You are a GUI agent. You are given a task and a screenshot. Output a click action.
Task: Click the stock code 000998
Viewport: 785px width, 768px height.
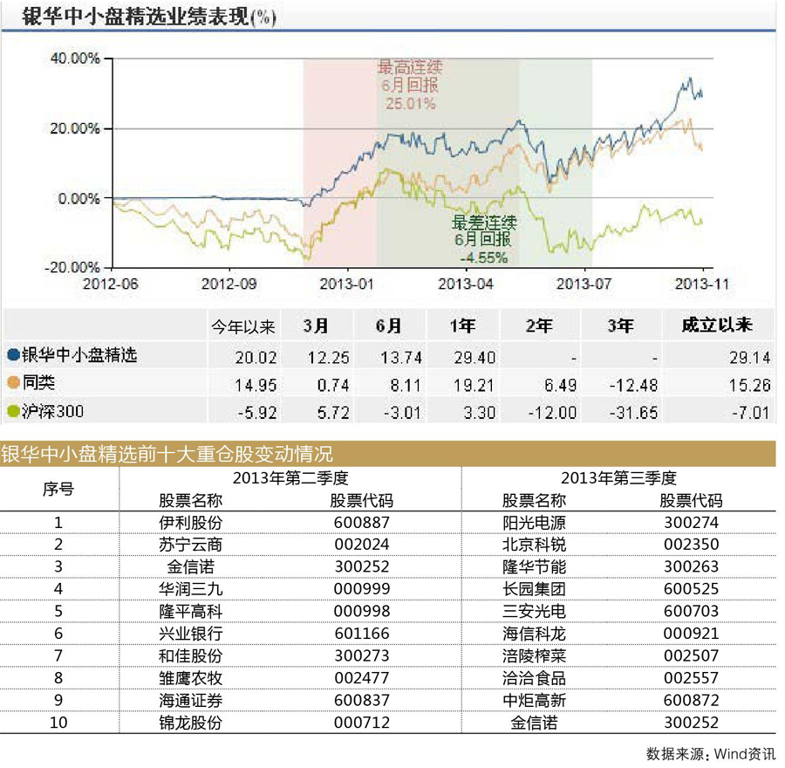[361, 611]
